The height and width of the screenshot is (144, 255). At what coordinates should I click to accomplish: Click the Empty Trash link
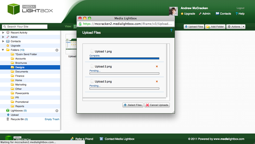[52, 119]
